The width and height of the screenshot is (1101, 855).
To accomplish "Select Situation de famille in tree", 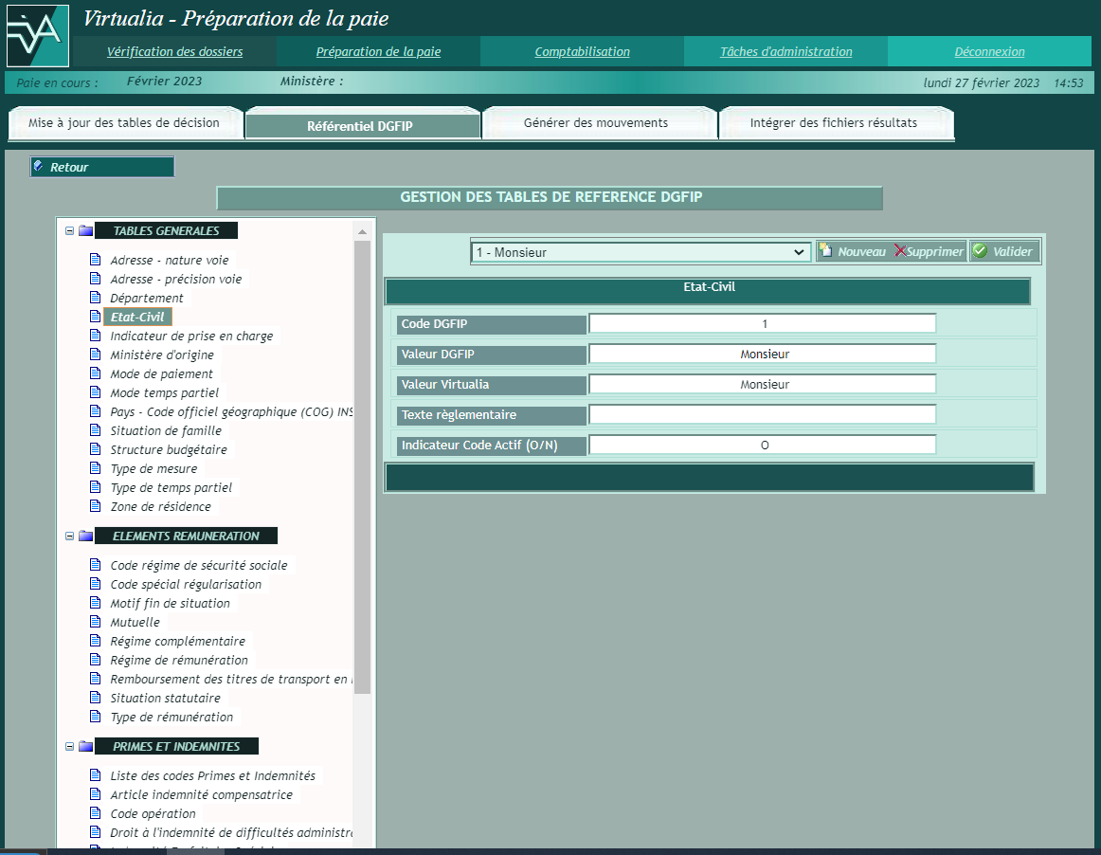I will pos(166,430).
